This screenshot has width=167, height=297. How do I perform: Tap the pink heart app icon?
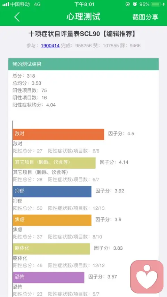pos(147,276)
